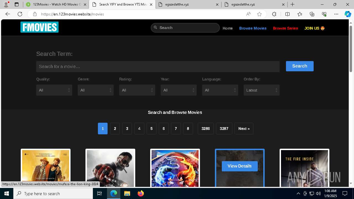354x199 pixels.
Task: Expand the Year dropdown
Action: [x=179, y=90]
